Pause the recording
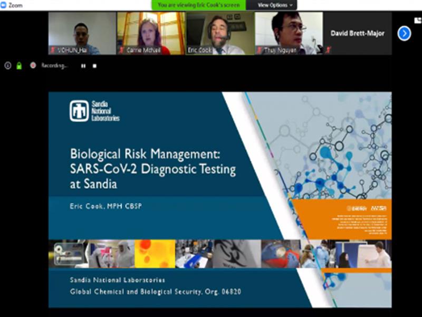This screenshot has height=317, width=422. click(x=83, y=66)
